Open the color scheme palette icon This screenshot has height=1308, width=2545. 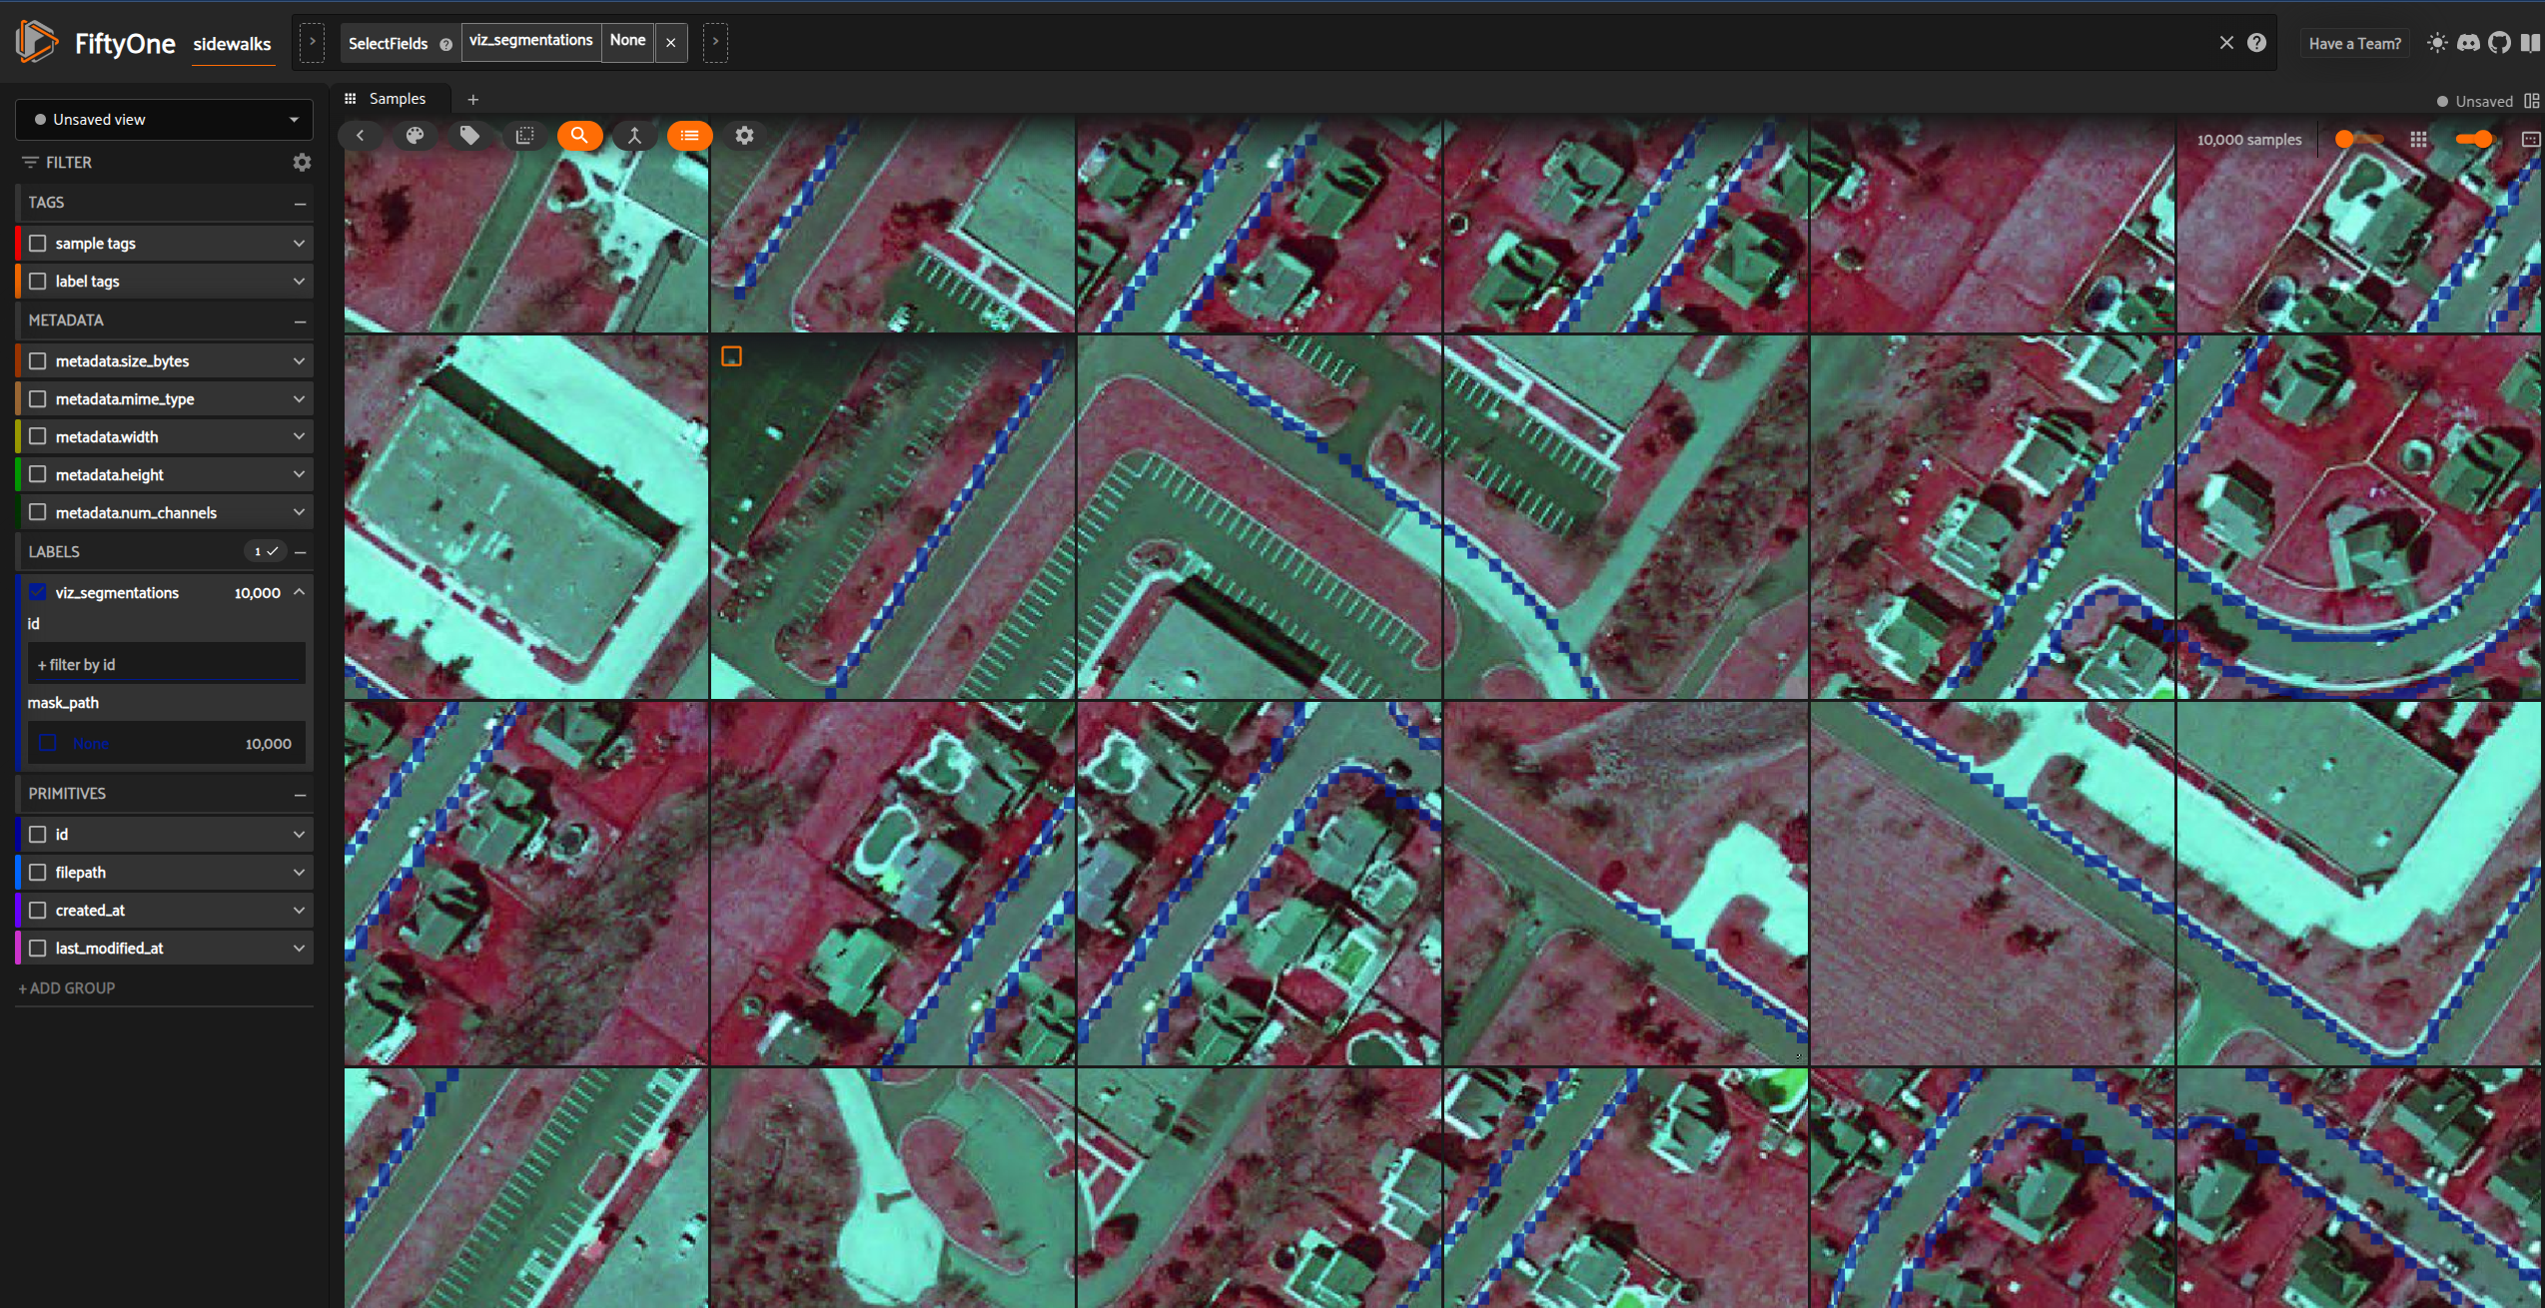416,135
